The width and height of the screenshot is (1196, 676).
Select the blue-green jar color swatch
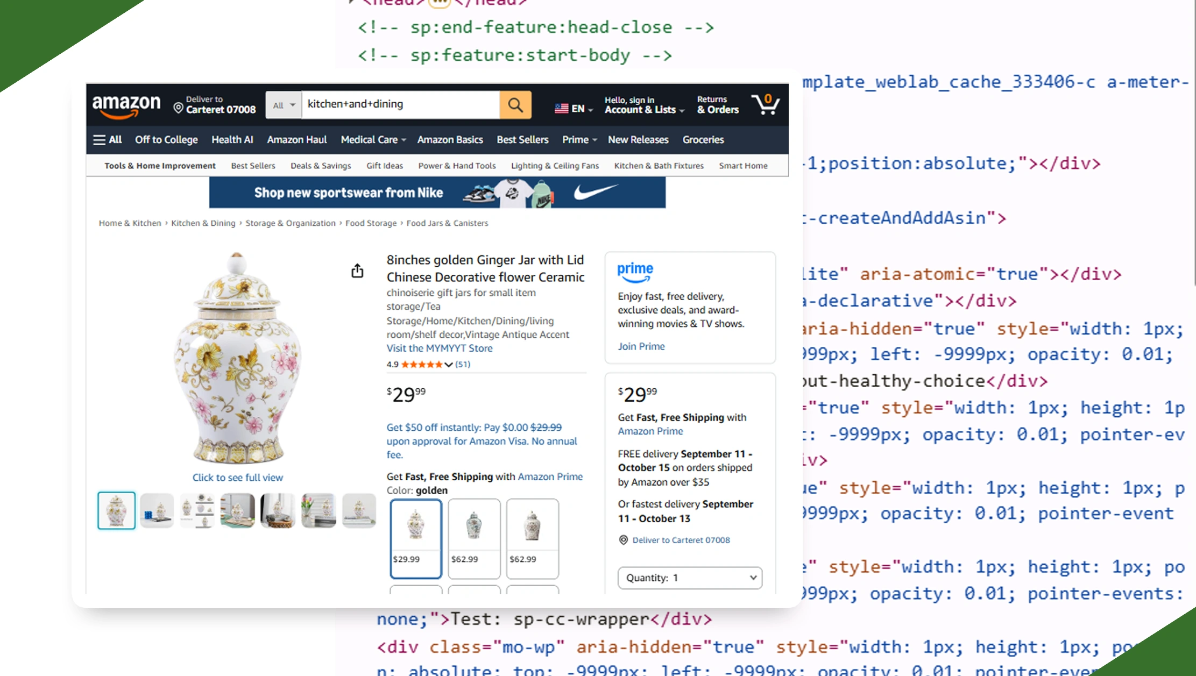click(474, 538)
